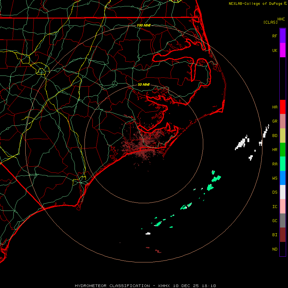Screen dimensions: 288x288
Task: Select the WS blue legend swatch
Action: click(283, 178)
